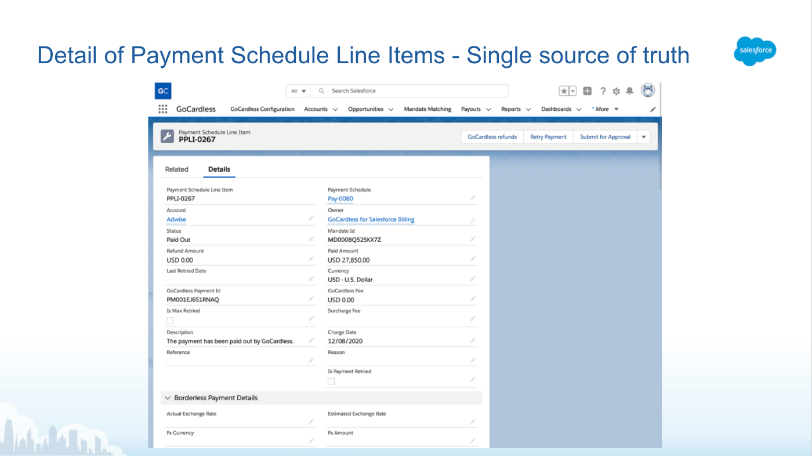Open the notifications bell icon

(x=630, y=91)
